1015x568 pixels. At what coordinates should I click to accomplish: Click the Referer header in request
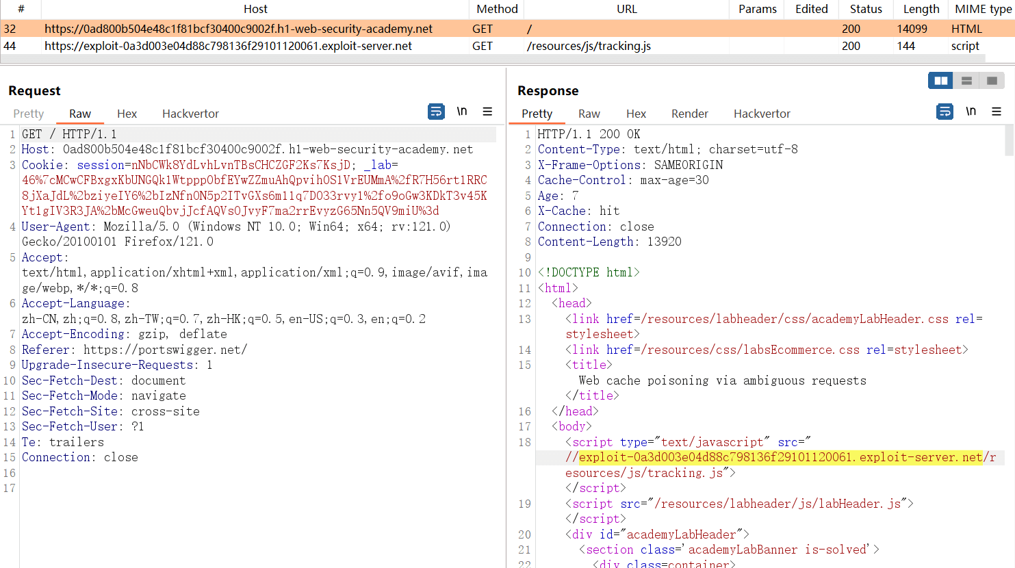pyautogui.click(x=134, y=350)
